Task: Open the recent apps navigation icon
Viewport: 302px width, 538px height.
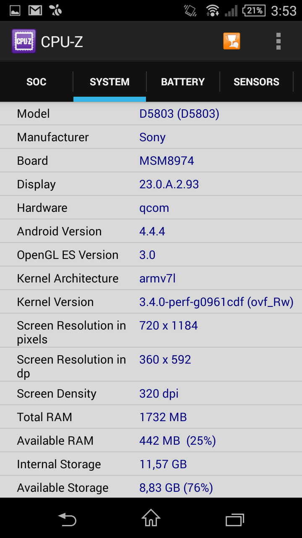Action: coord(234,520)
